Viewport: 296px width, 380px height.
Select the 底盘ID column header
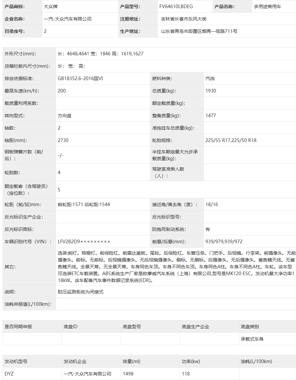(x=71, y=327)
